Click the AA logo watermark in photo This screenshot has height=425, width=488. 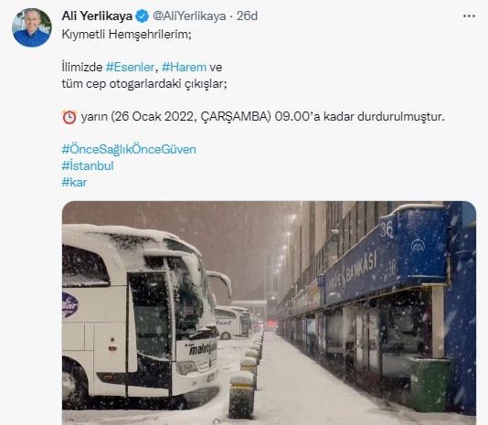tap(418, 246)
